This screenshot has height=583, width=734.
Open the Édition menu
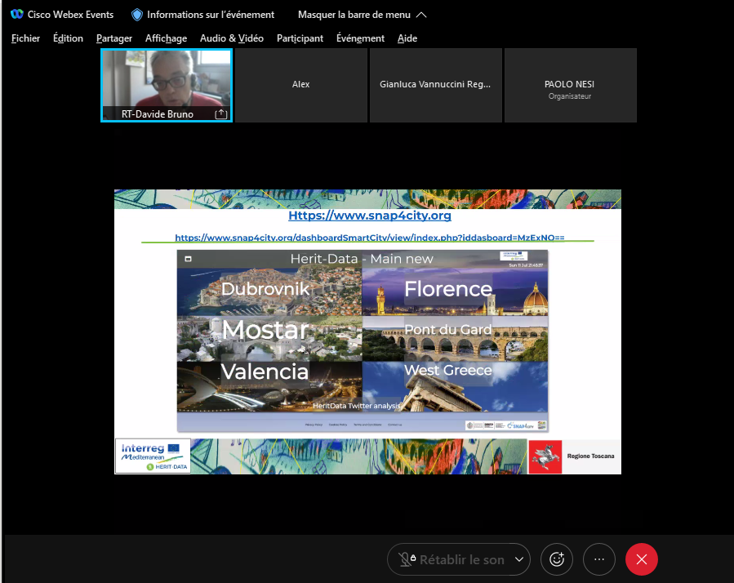(68, 38)
